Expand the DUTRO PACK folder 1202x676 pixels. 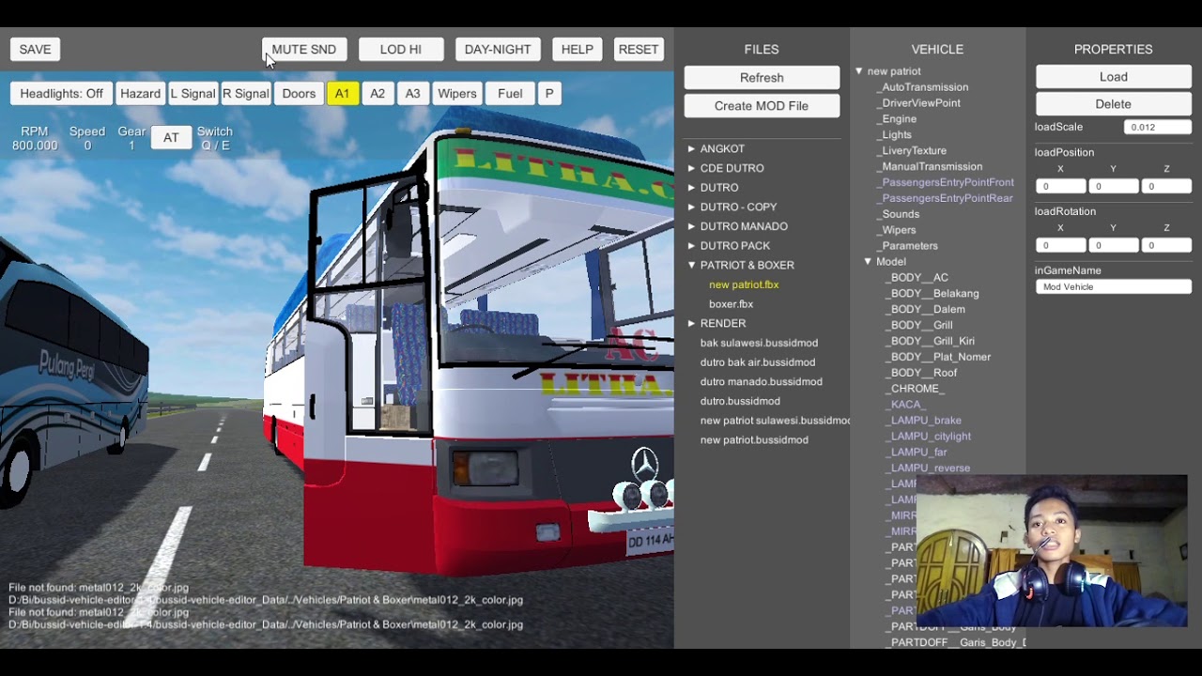click(691, 246)
